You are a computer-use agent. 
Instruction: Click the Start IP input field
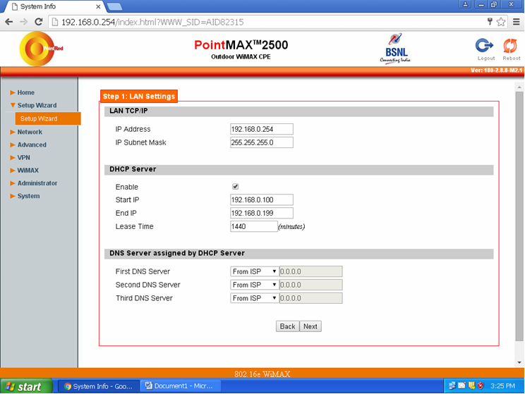(262, 199)
